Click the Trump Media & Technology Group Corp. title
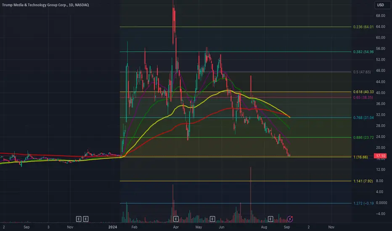The height and width of the screenshot is (231, 392). pyautogui.click(x=45, y=5)
